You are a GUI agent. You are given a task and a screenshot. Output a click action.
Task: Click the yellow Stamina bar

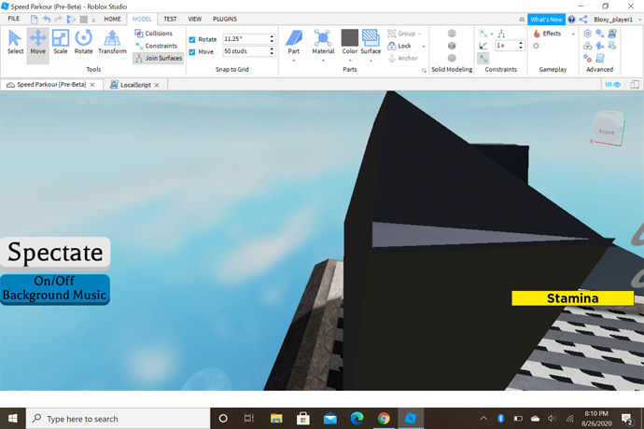point(572,298)
